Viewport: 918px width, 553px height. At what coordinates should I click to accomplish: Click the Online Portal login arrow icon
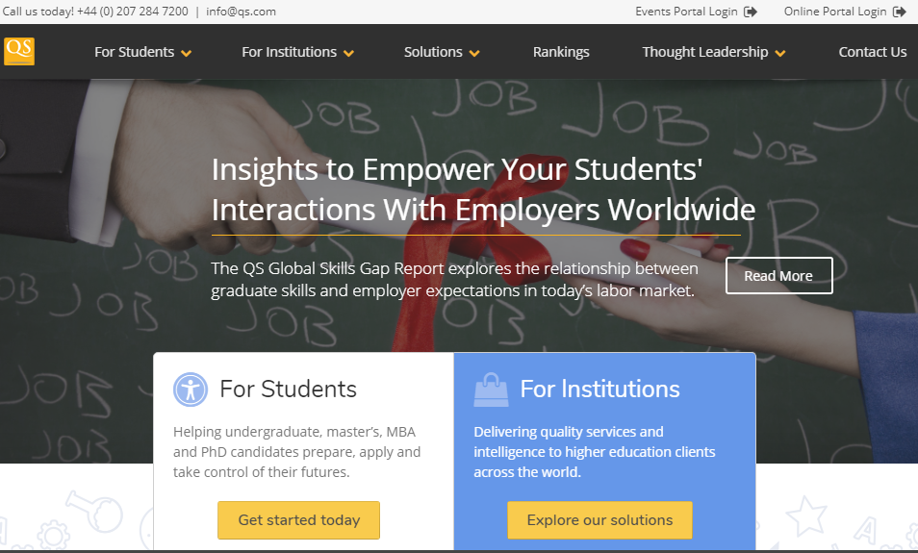[900, 12]
